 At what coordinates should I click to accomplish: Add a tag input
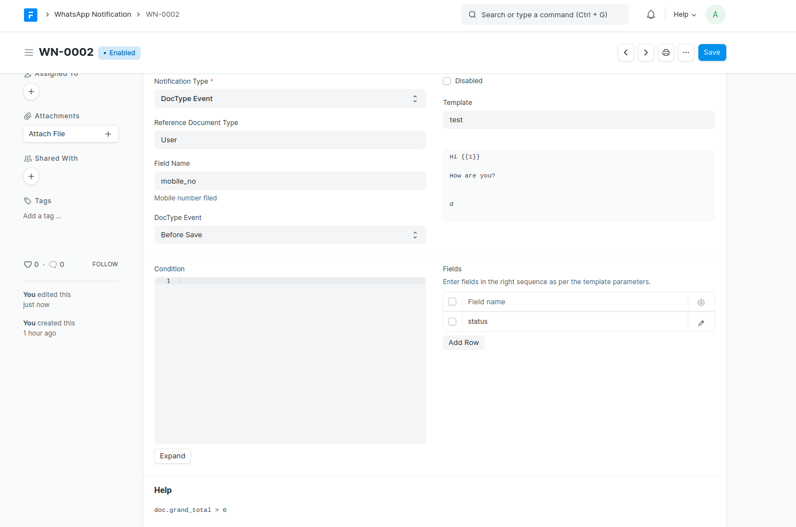[42, 216]
